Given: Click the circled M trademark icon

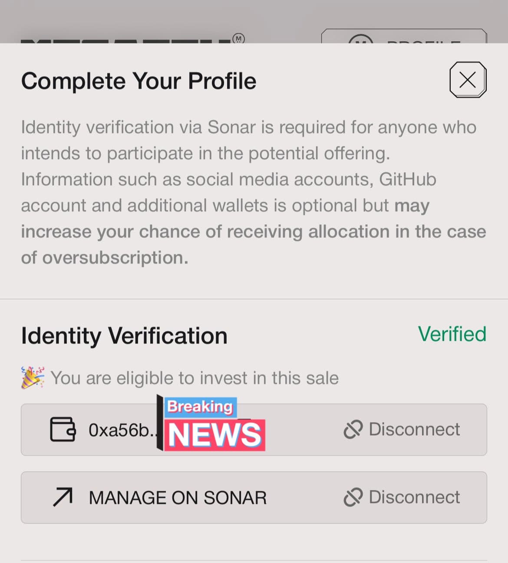Looking at the screenshot, I should [x=238, y=39].
